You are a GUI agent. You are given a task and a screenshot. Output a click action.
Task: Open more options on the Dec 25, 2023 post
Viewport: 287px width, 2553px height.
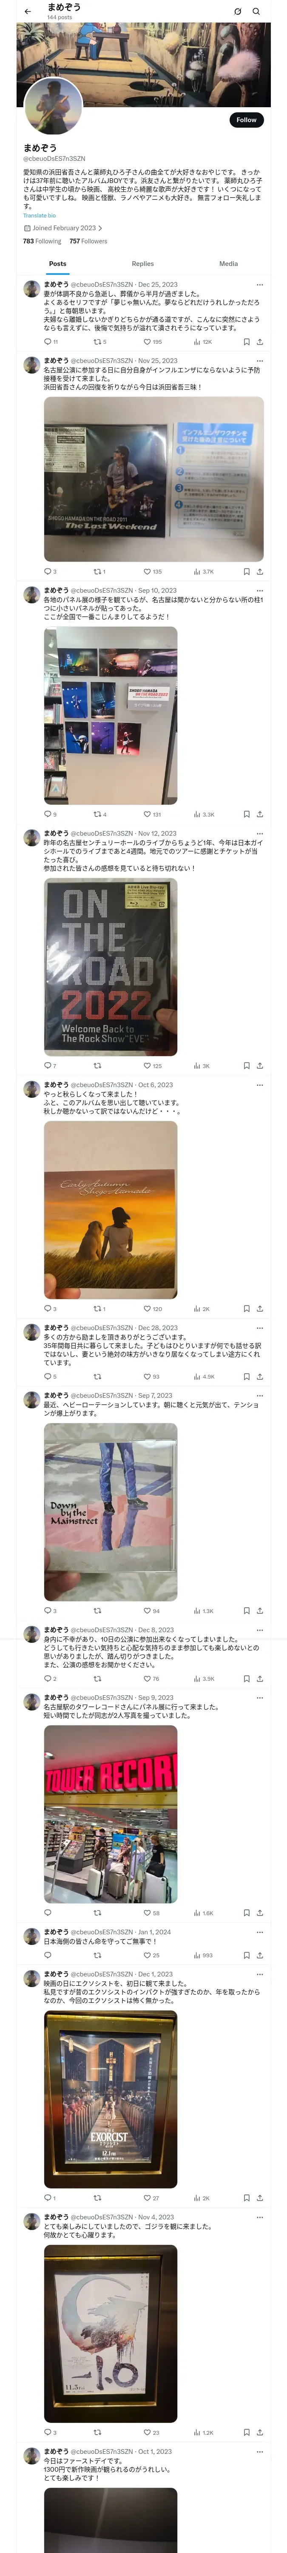[x=259, y=284]
